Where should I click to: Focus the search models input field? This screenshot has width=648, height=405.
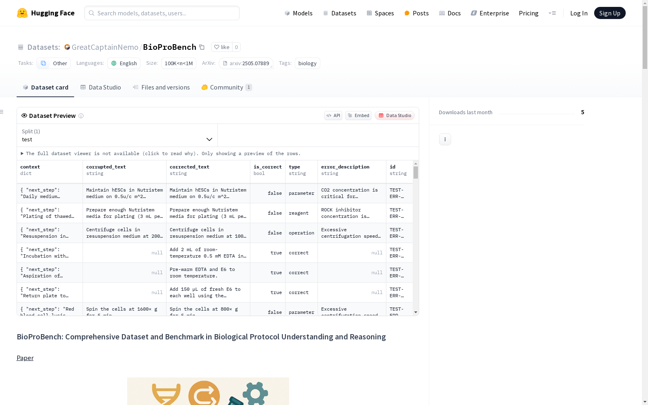(x=162, y=13)
